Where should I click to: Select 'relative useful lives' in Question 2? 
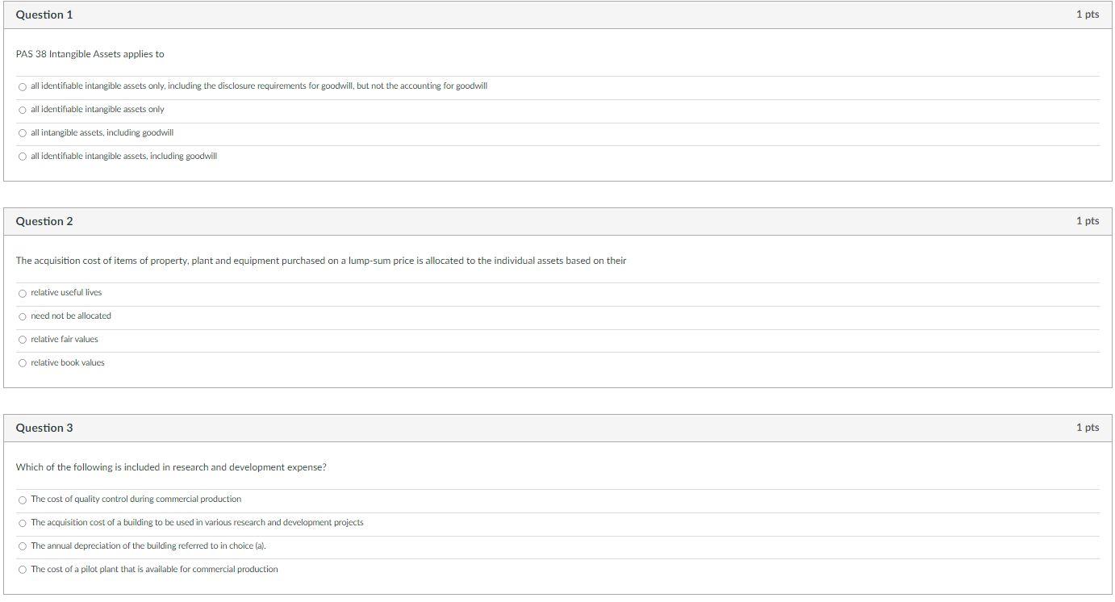[x=23, y=293]
